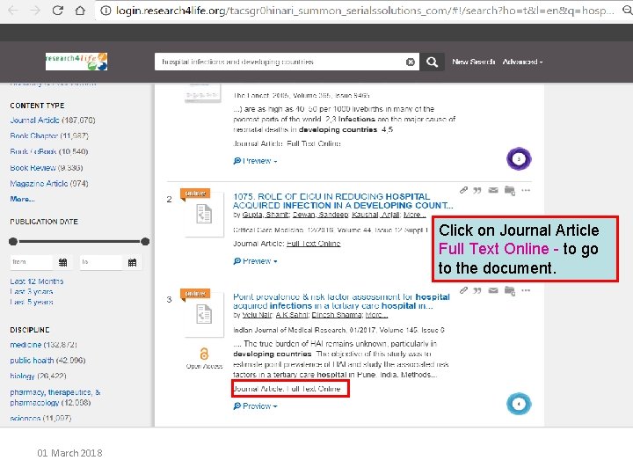Screen dimensions: 633x475
Task: Click the browser back arrow
Action: (x=13, y=10)
